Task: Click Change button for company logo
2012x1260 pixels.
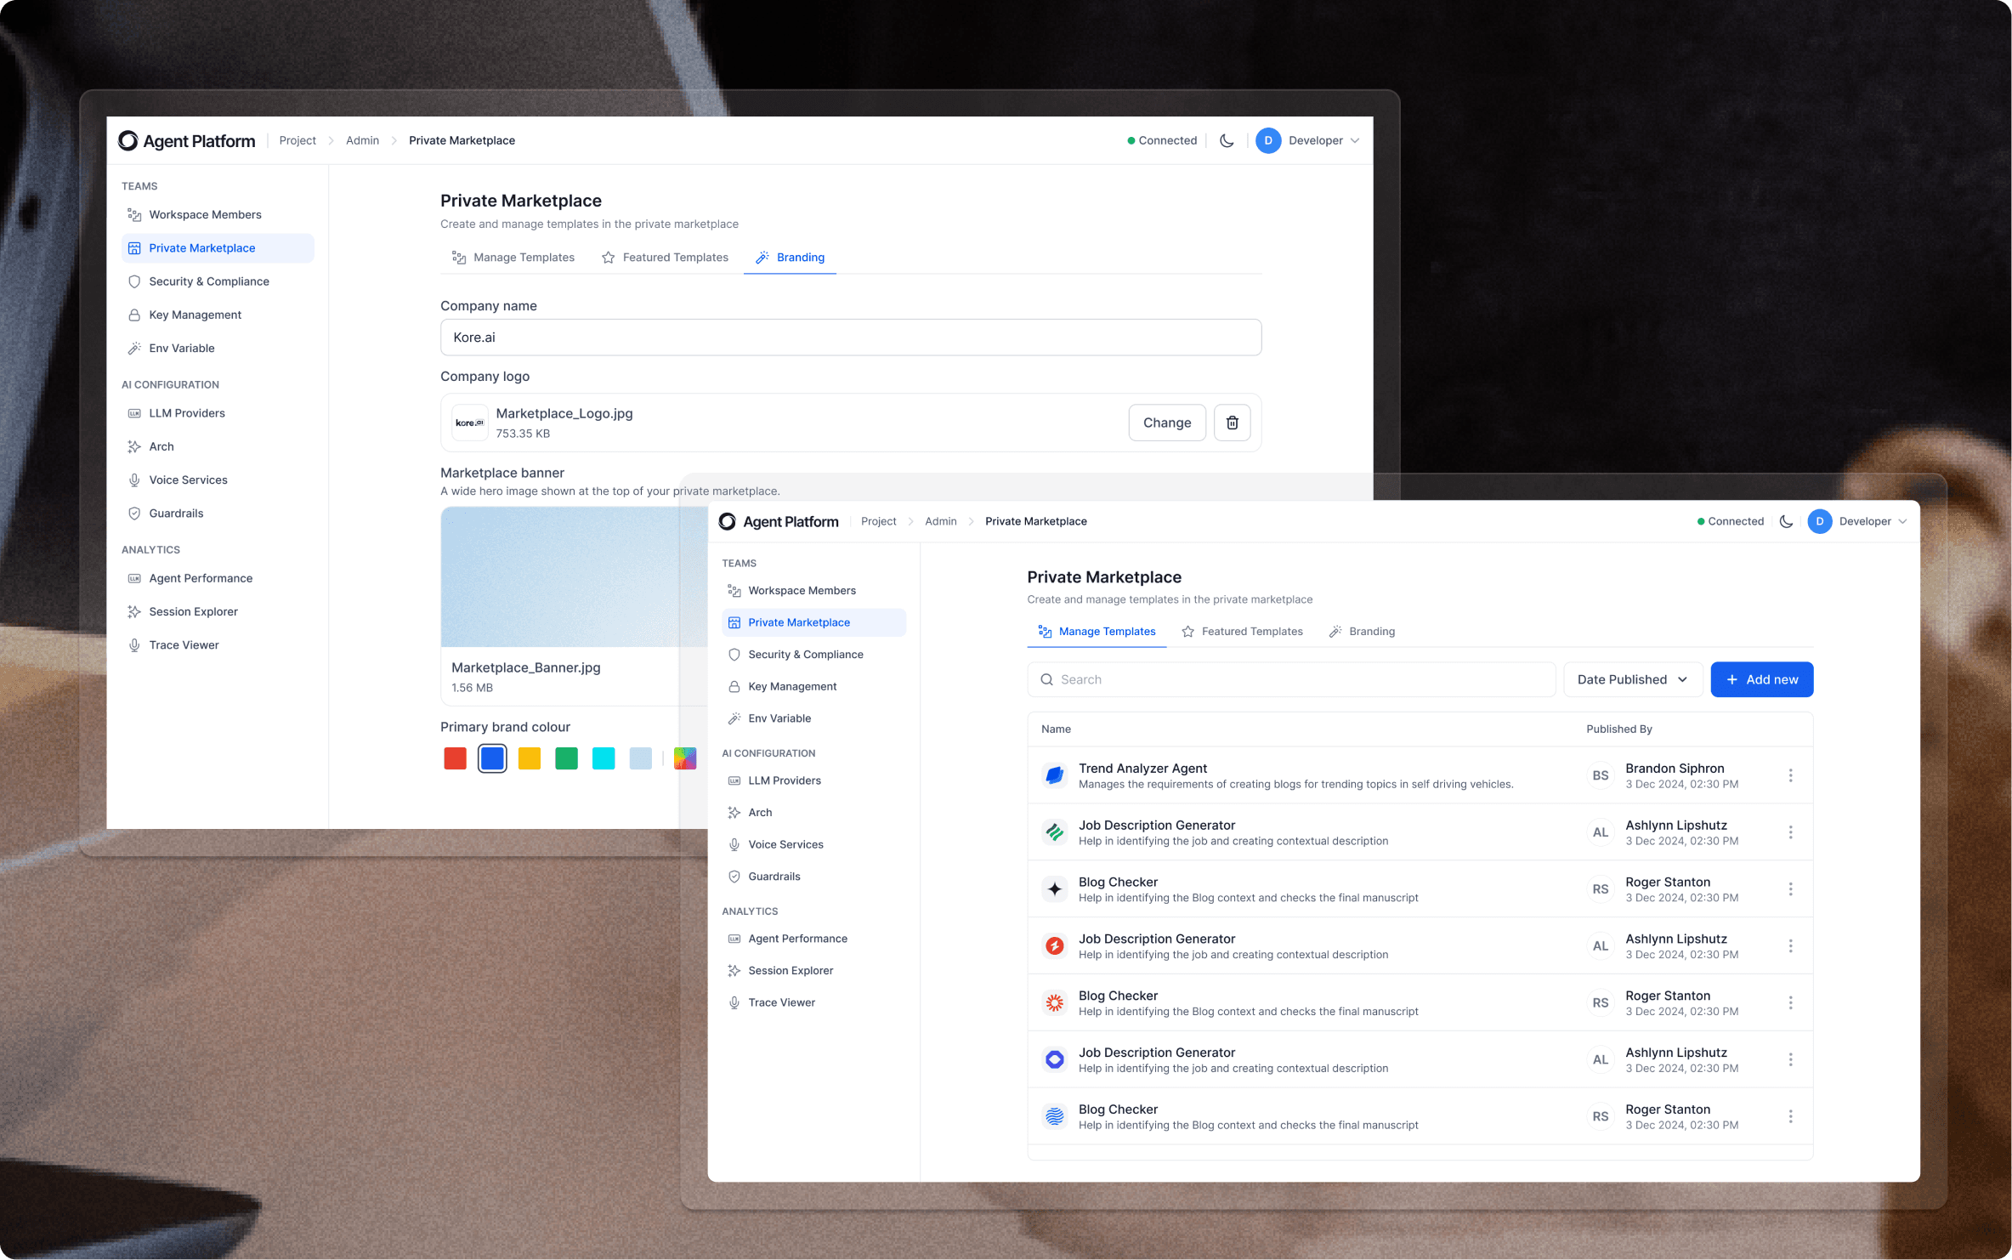Action: point(1166,423)
